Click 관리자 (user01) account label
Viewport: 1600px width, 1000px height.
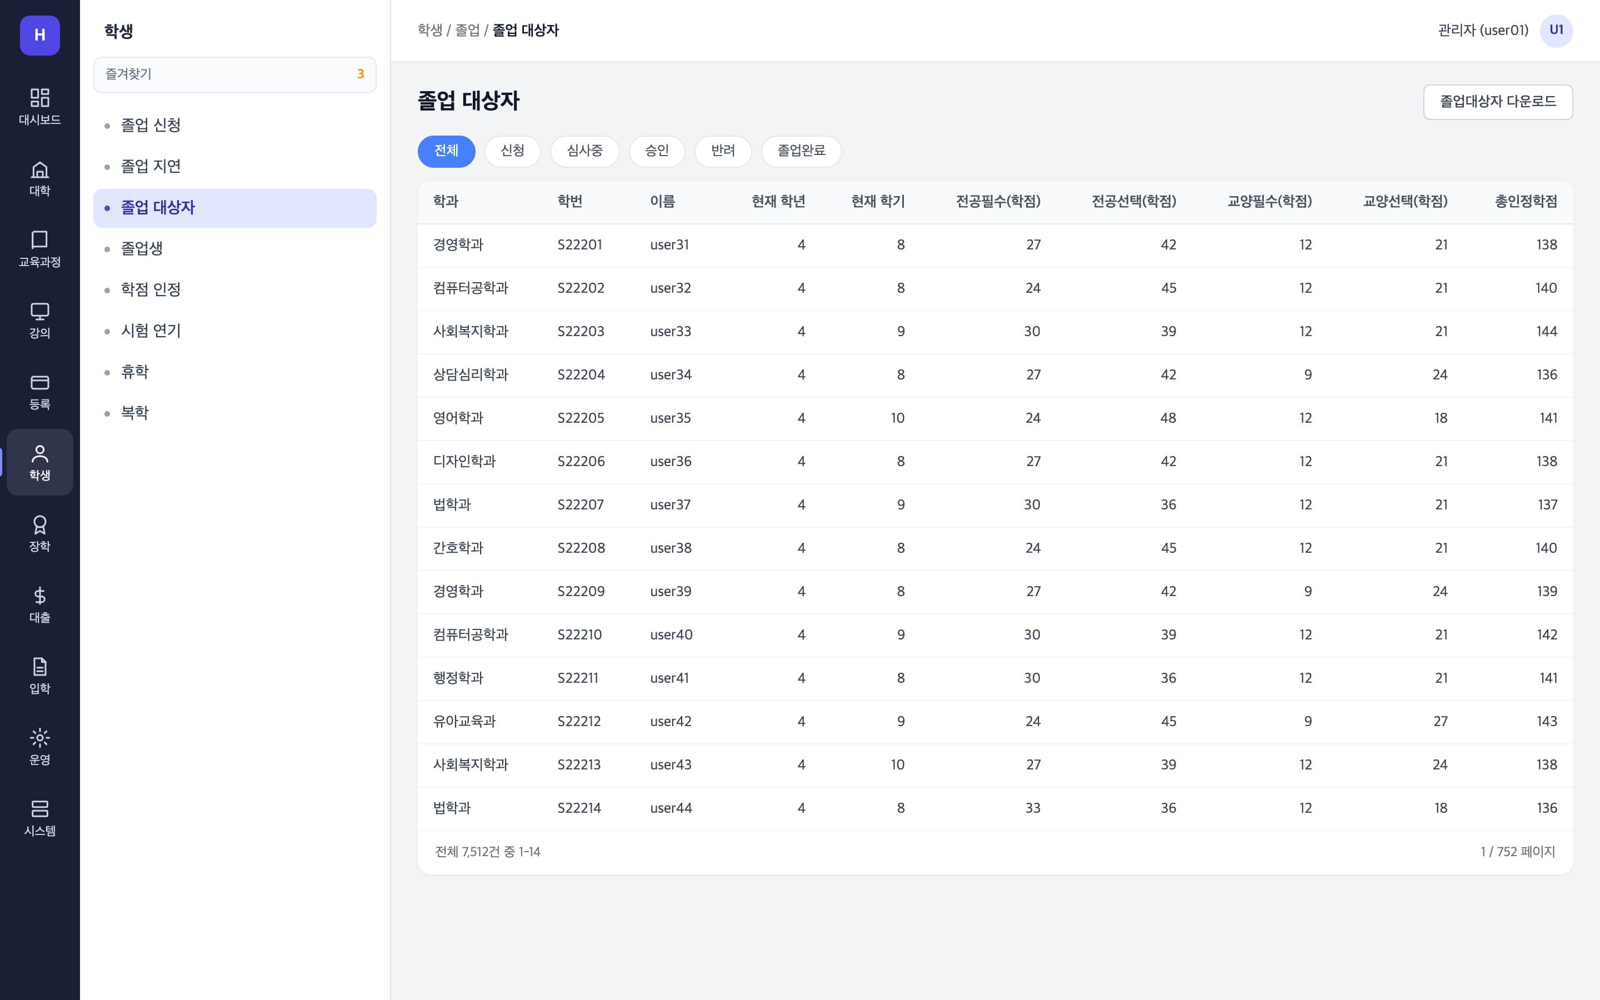tap(1483, 31)
